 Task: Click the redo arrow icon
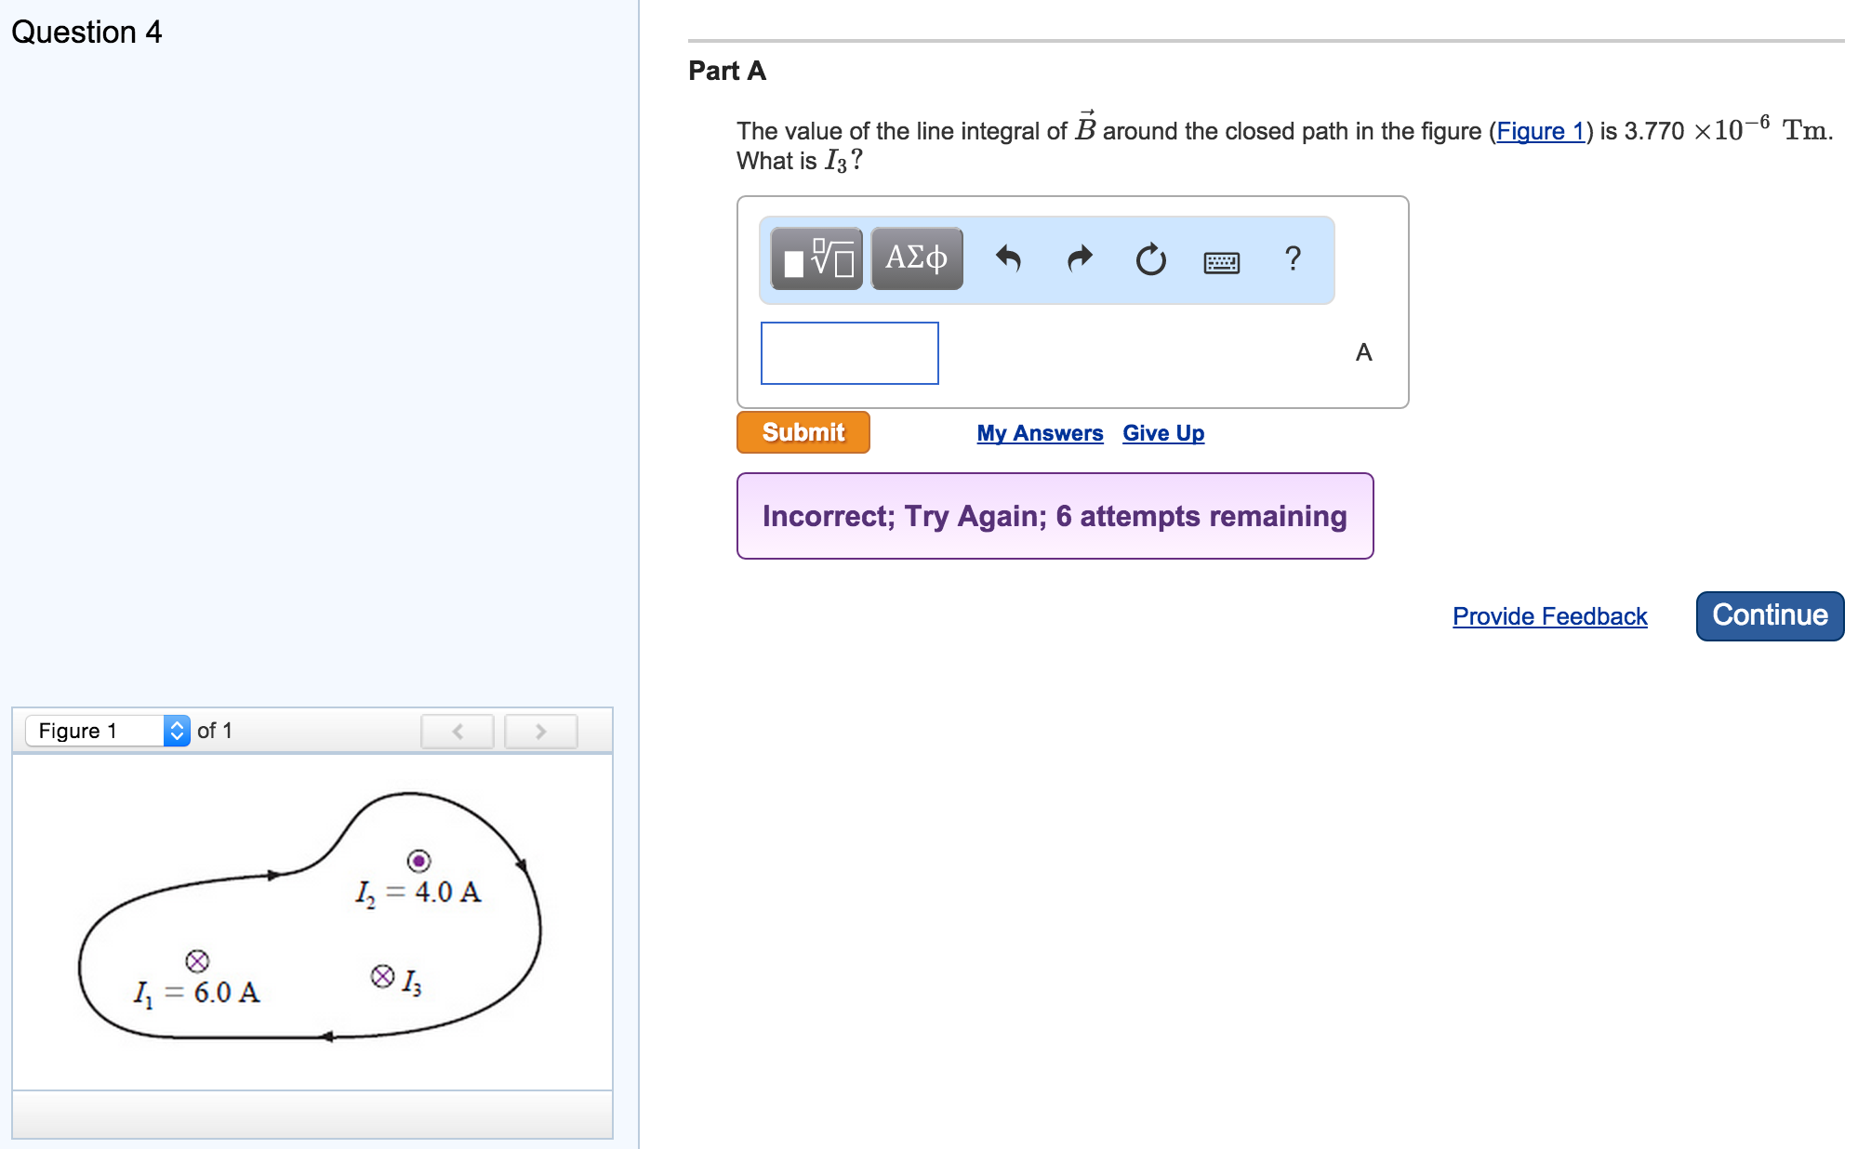(1079, 258)
